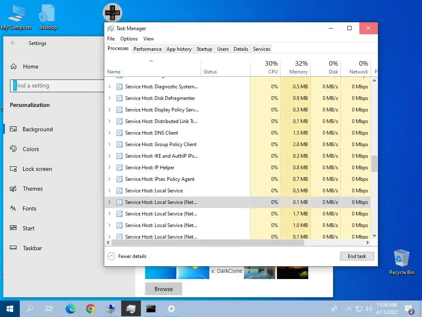Switch to the Services tab
The height and width of the screenshot is (317, 422).
coord(262,49)
